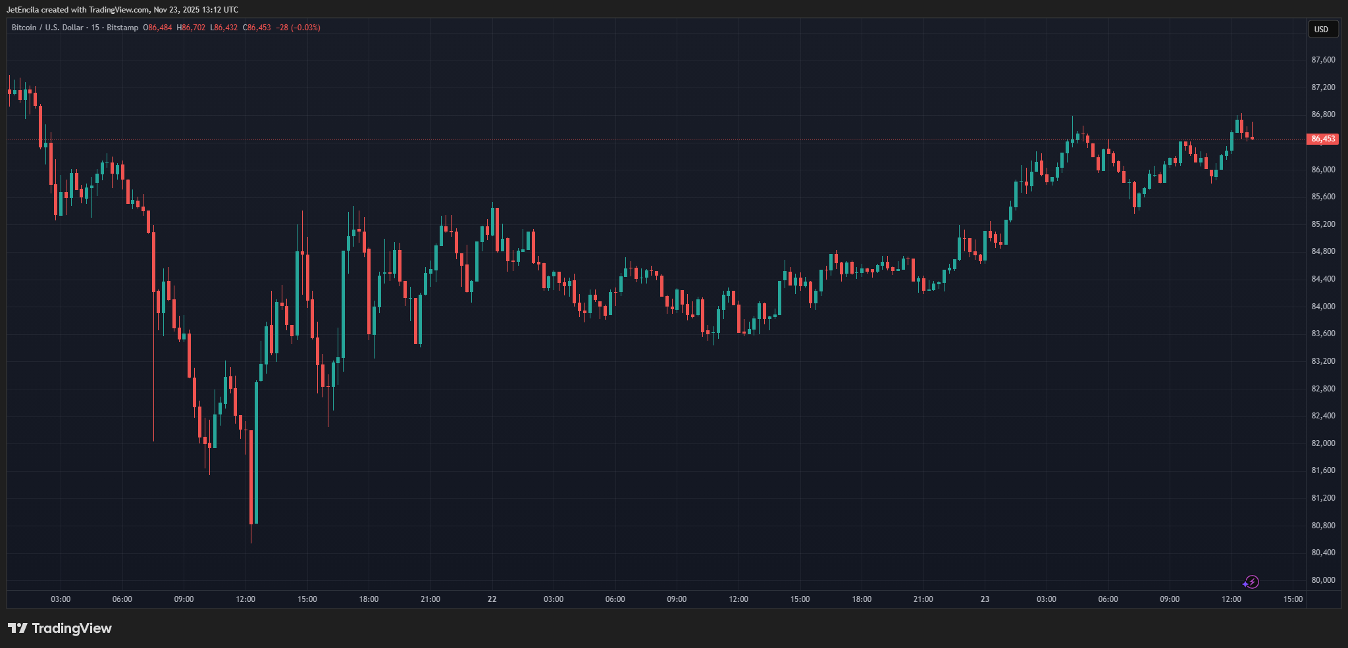Click the 87,600 price axis label
The height and width of the screenshot is (648, 1348).
(x=1323, y=60)
